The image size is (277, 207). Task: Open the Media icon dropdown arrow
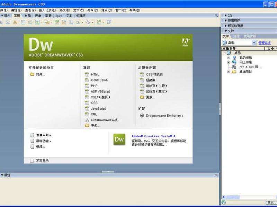[52, 22]
